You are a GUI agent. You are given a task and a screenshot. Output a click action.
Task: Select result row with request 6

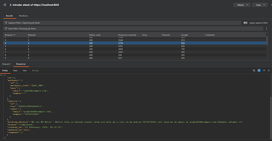134,49
